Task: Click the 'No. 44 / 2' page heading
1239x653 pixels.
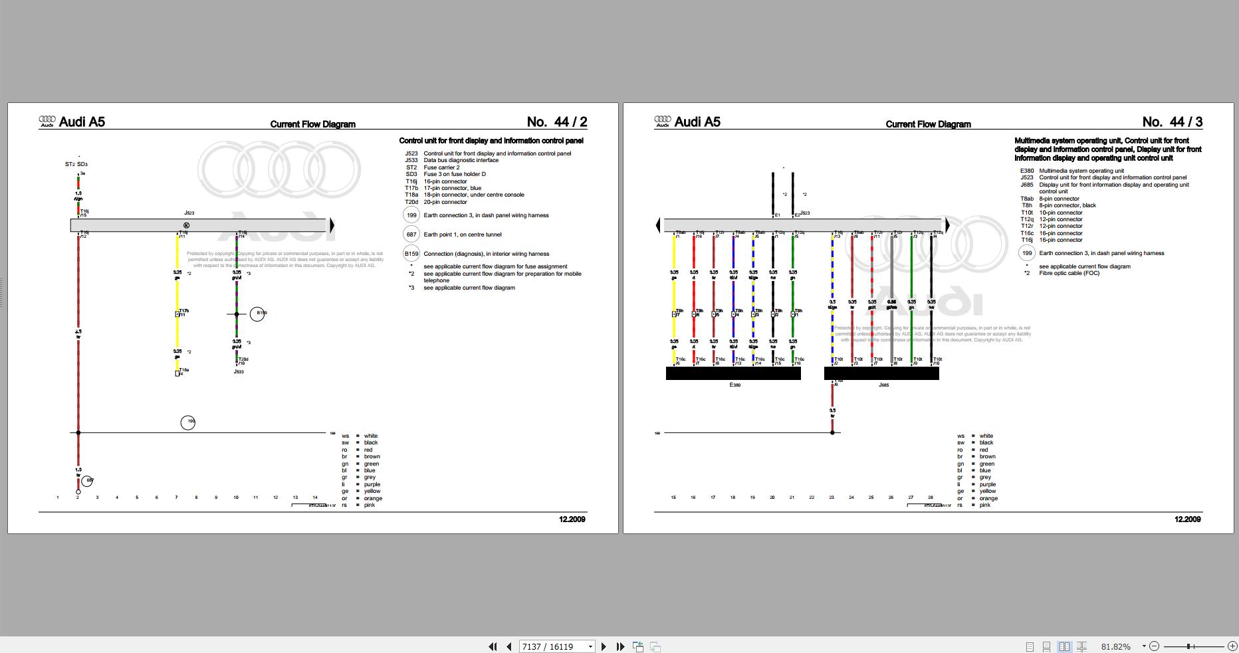Action: pos(557,122)
